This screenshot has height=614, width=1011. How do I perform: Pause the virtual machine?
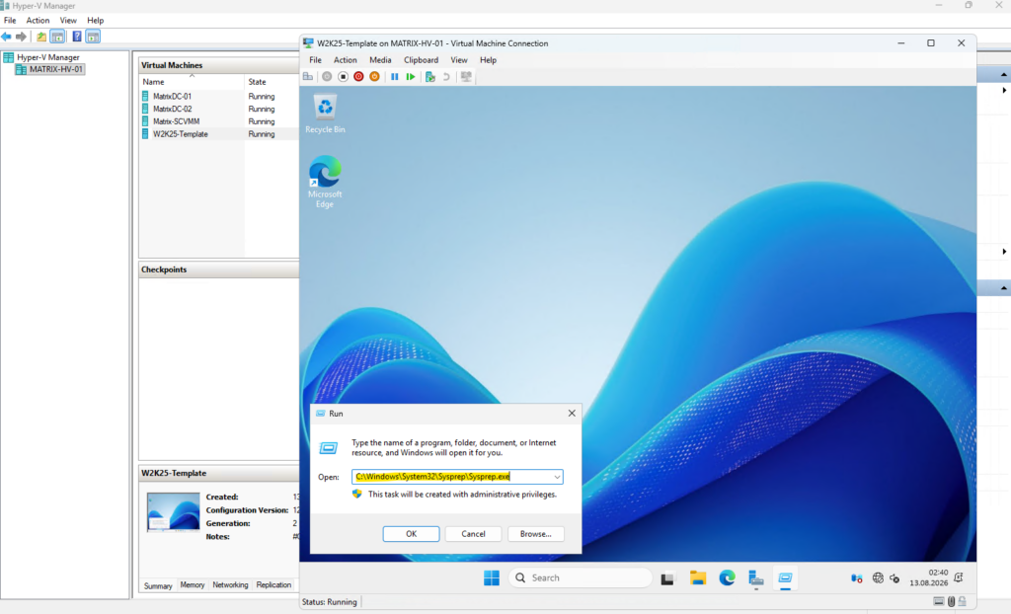point(395,77)
